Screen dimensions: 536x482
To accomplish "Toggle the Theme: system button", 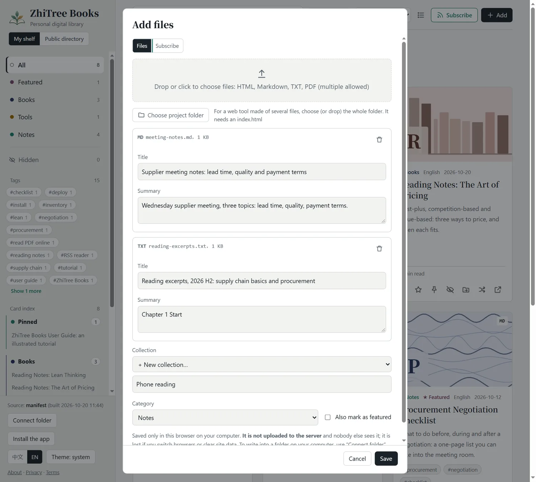I will (x=71, y=457).
